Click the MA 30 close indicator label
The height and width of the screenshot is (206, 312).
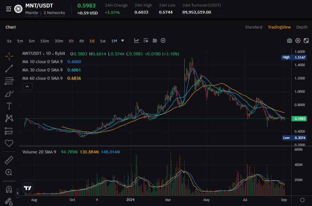coord(43,70)
